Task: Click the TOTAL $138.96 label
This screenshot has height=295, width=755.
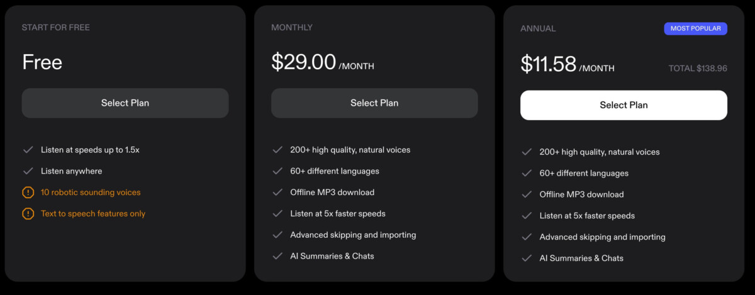Action: [698, 69]
